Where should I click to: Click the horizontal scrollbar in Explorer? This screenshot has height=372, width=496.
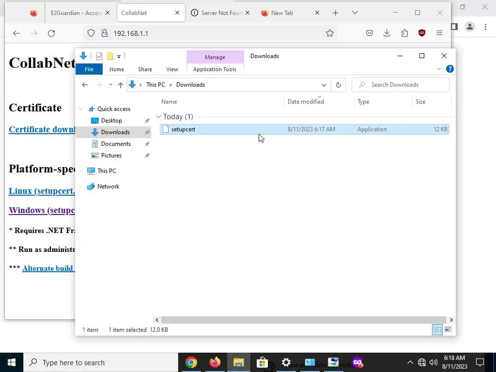(304, 320)
